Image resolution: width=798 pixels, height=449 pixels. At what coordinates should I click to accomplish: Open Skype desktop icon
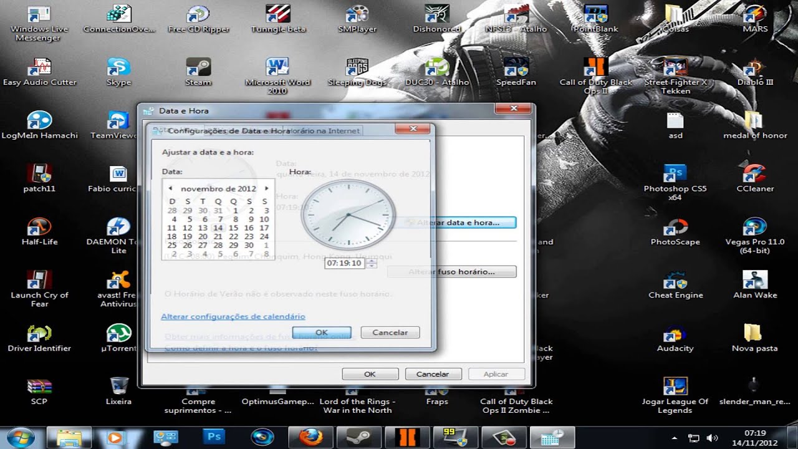pyautogui.click(x=118, y=72)
